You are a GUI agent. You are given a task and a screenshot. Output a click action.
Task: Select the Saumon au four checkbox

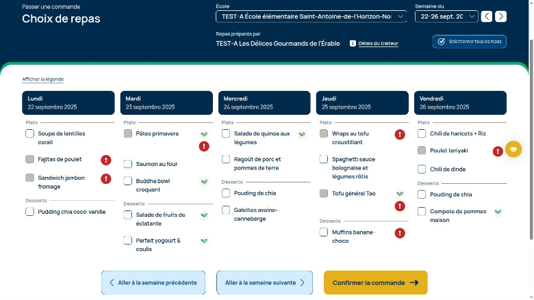pos(128,164)
